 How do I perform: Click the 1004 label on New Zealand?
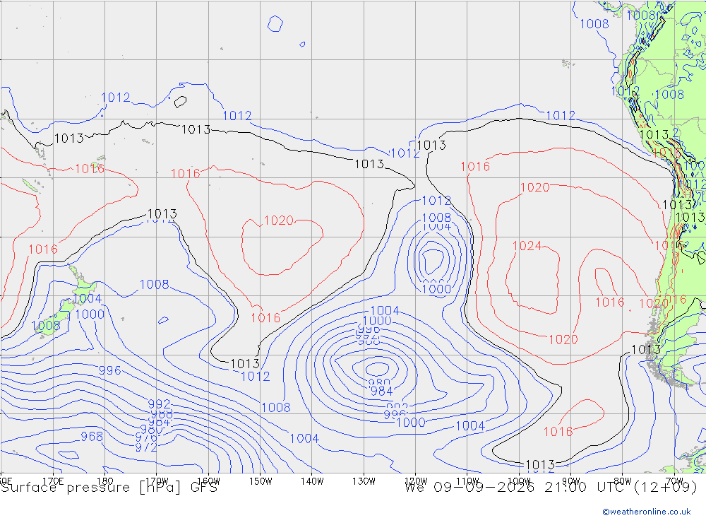(88, 298)
